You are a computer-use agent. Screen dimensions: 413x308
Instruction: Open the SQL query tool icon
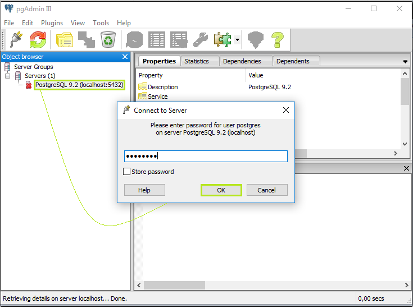(135, 40)
